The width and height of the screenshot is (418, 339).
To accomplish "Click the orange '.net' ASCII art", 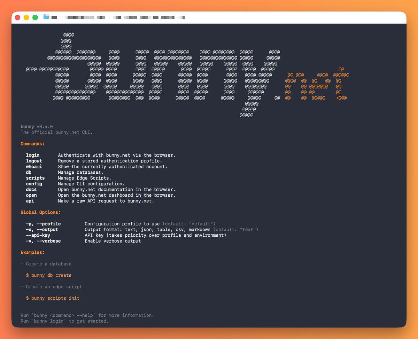I will coord(317,84).
